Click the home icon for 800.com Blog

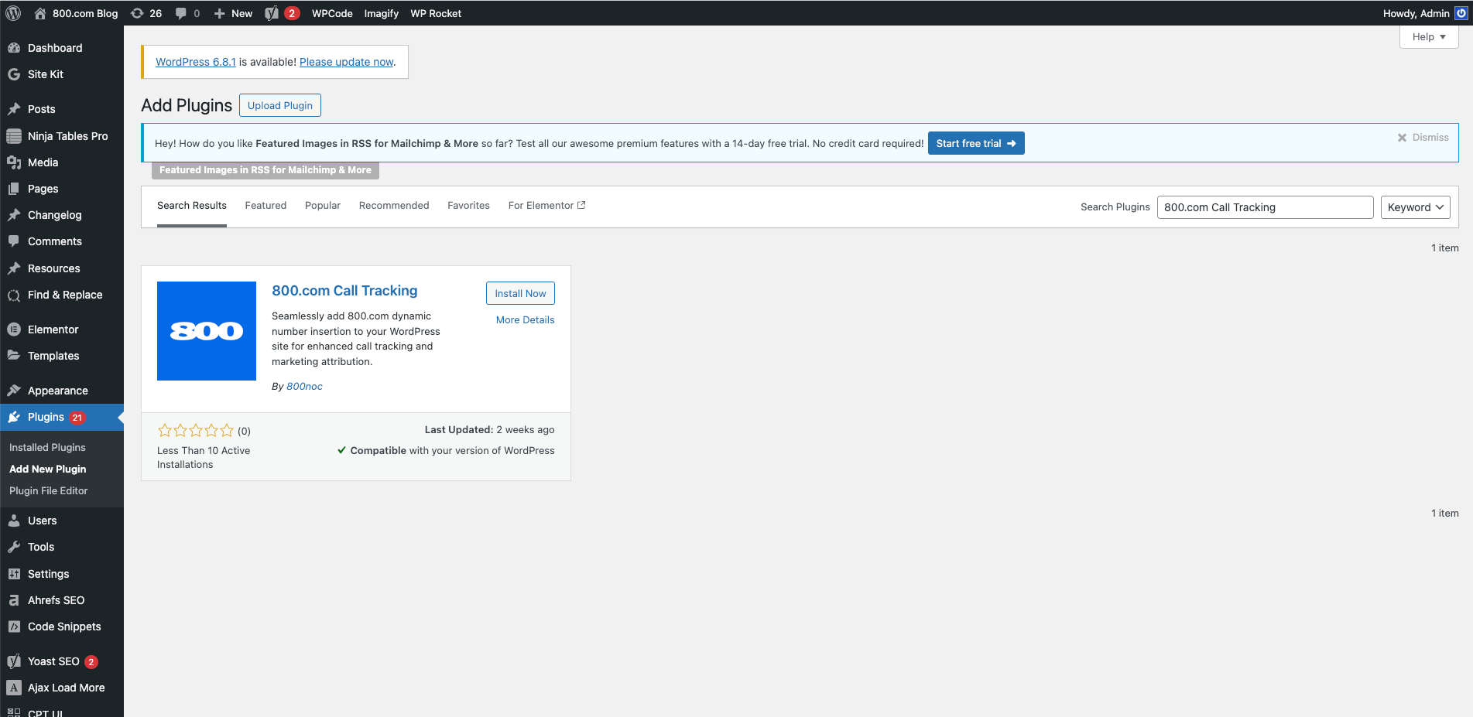(x=40, y=13)
